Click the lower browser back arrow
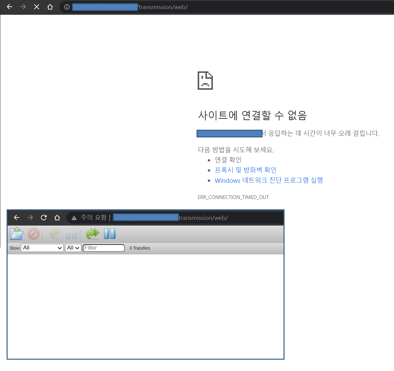The width and height of the screenshot is (394, 371). (x=17, y=218)
